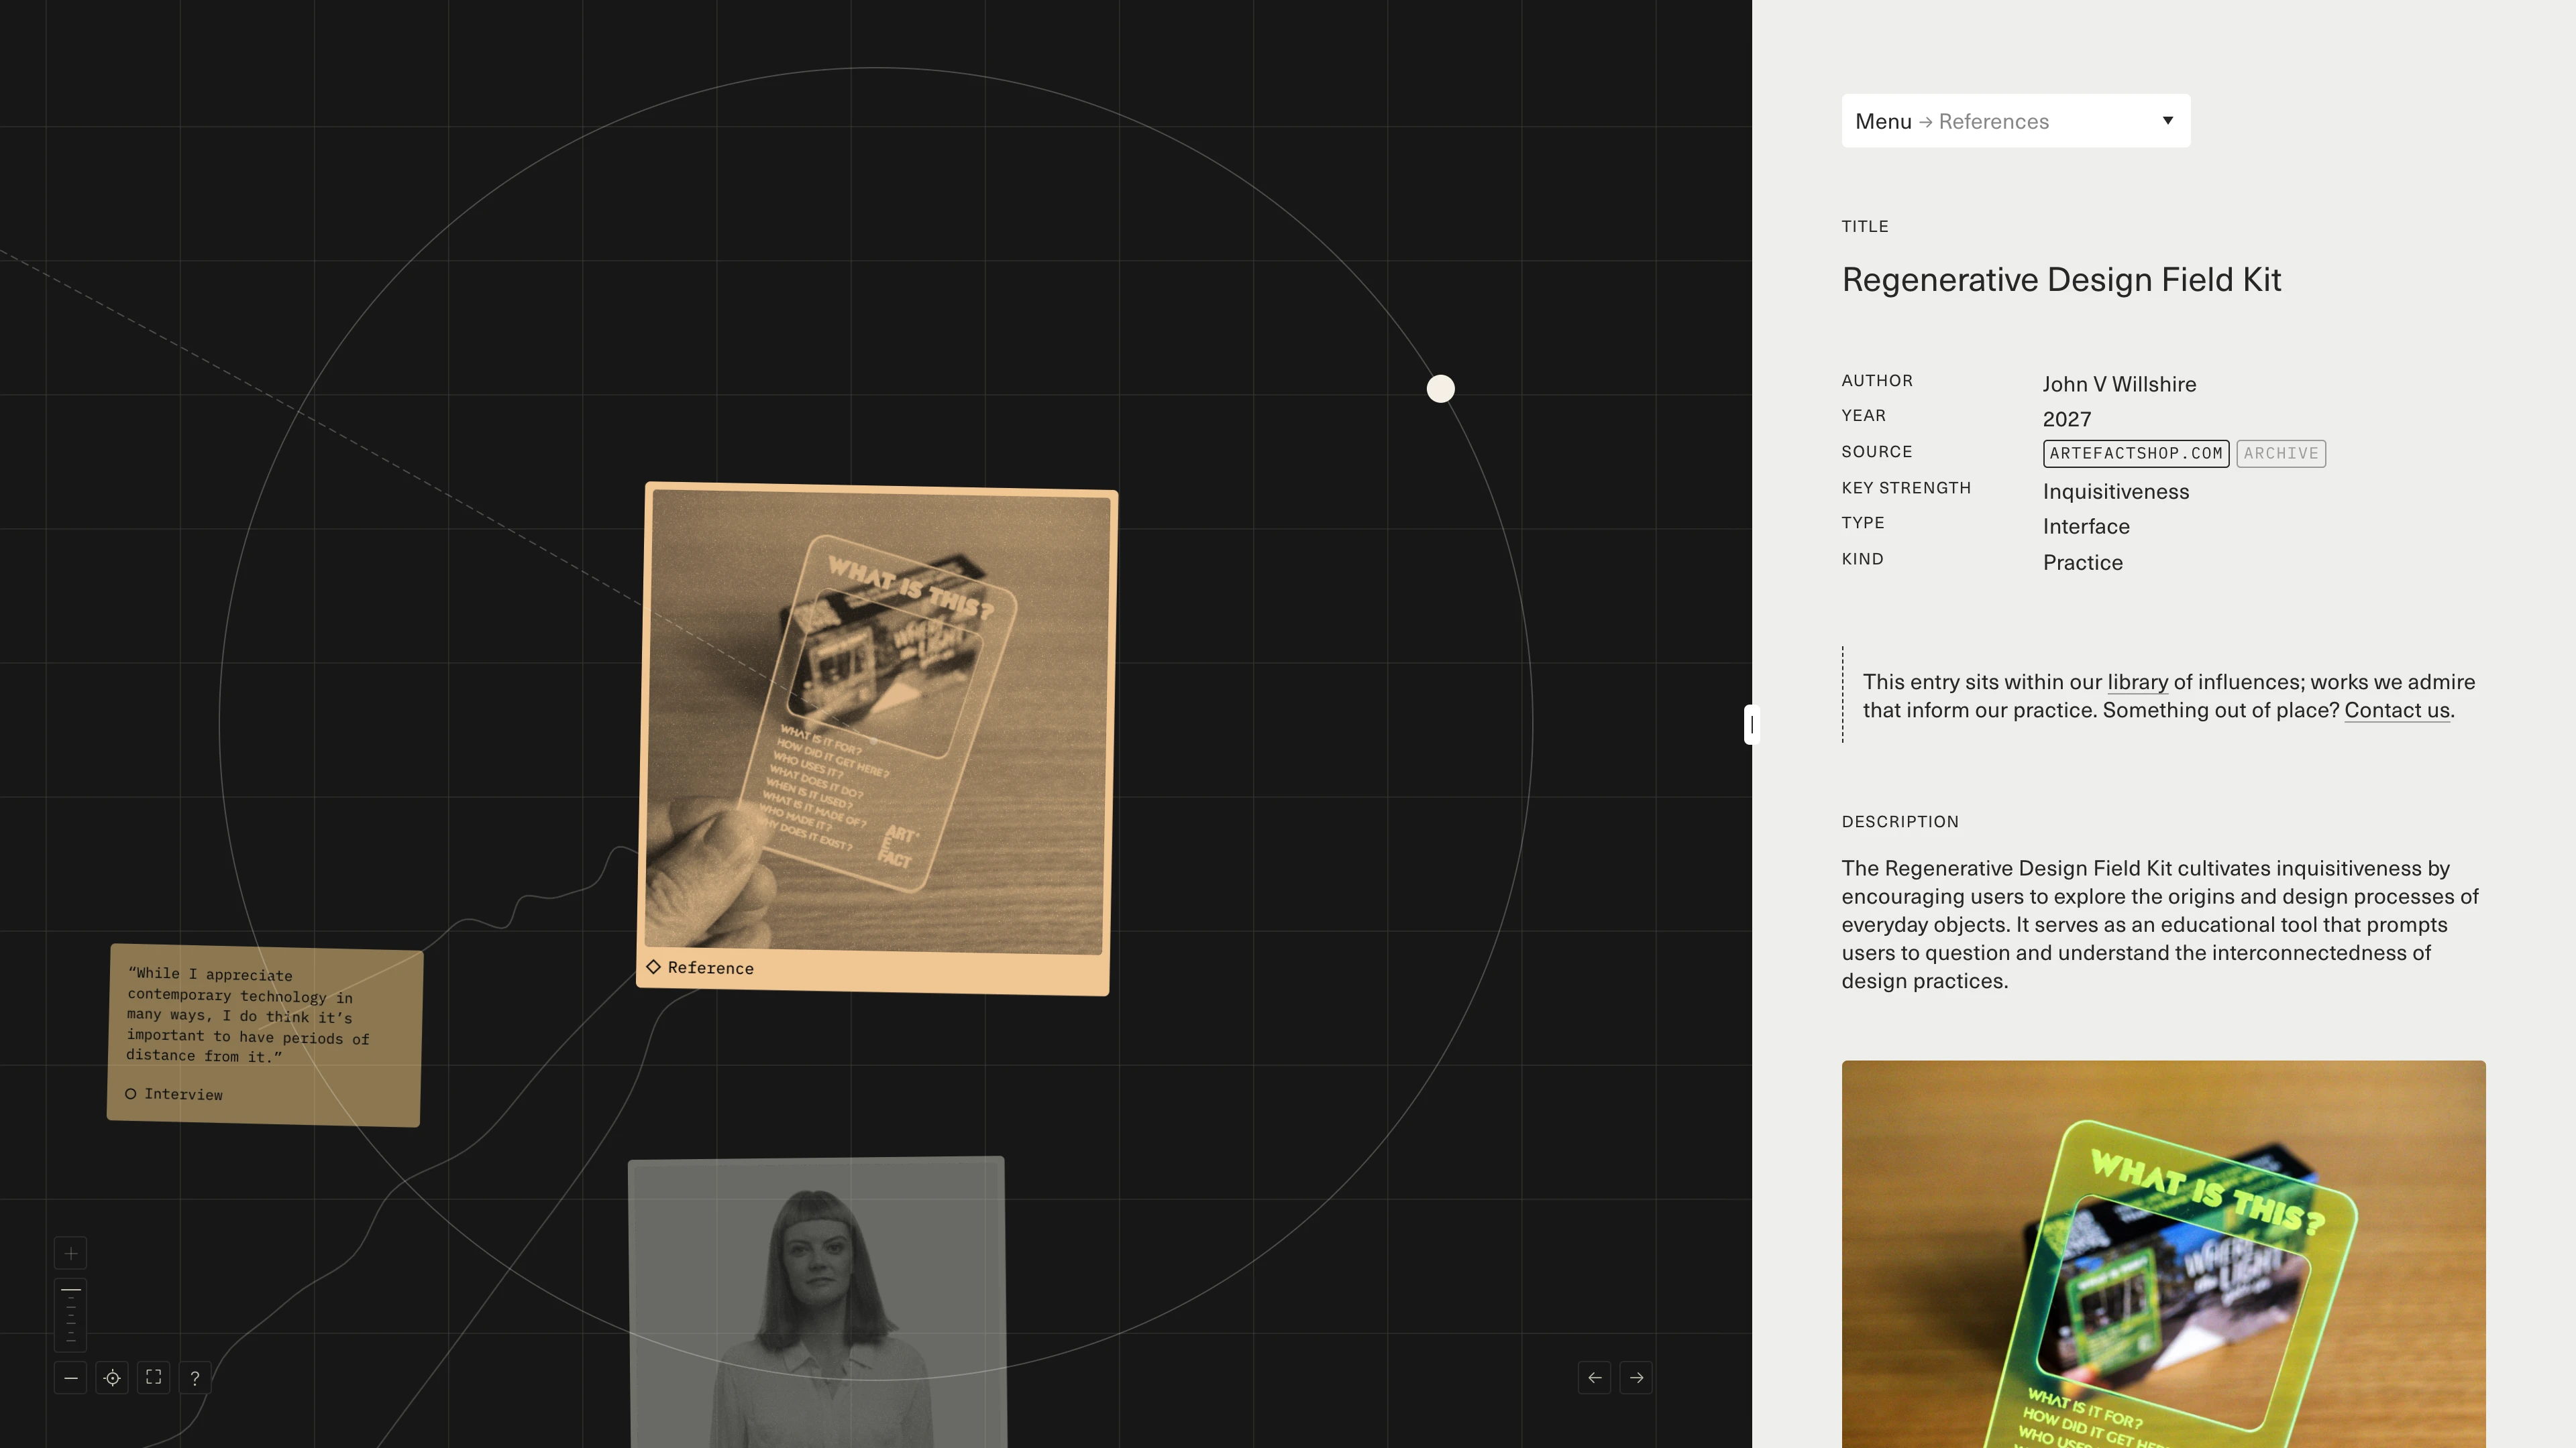Click the Contact us link

pos(2396,711)
